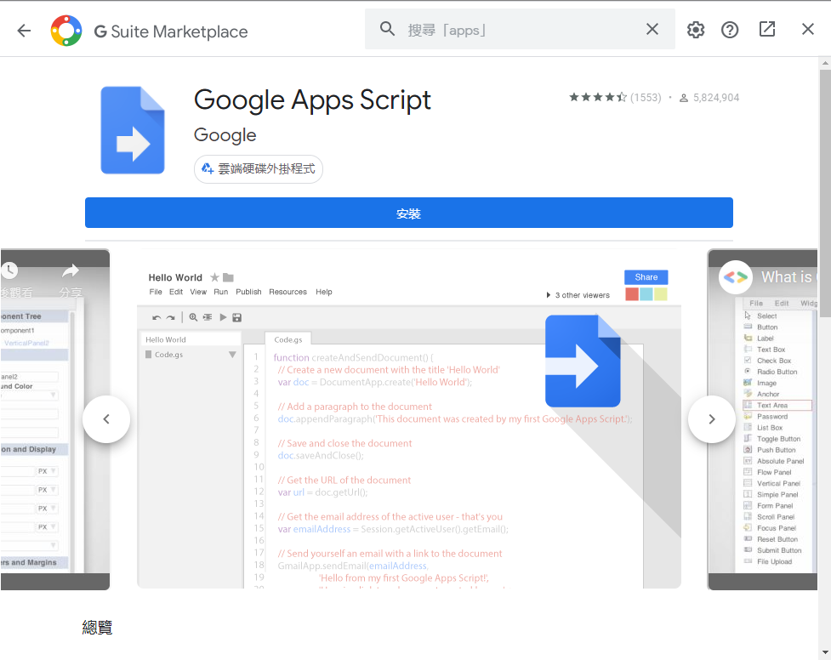Click the scrollbar down arrow
This screenshot has height=660, width=831.
[x=825, y=653]
